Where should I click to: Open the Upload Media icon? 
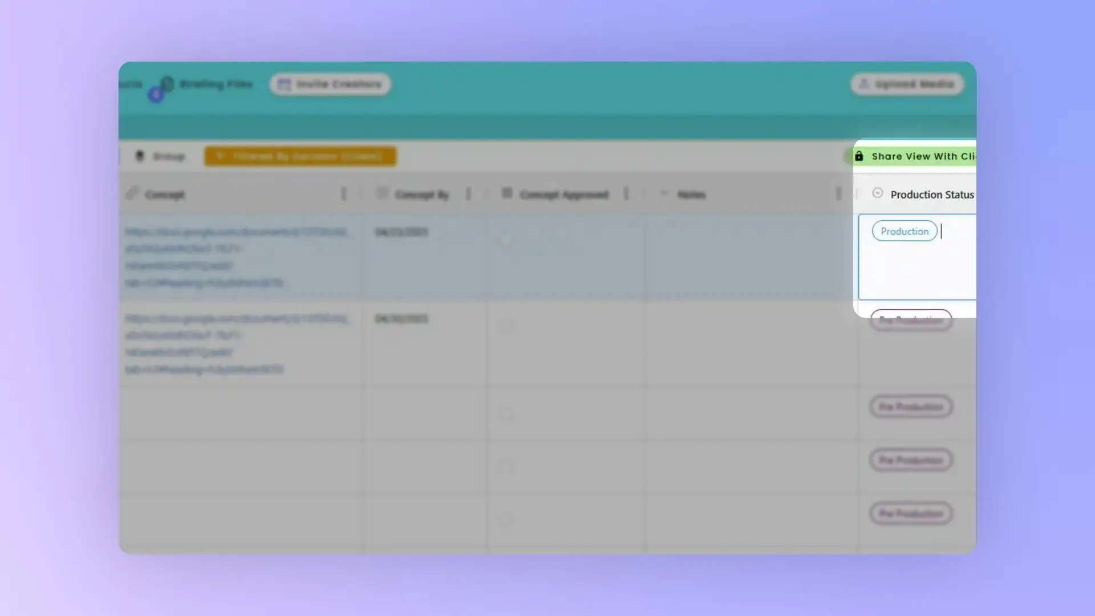[x=863, y=84]
